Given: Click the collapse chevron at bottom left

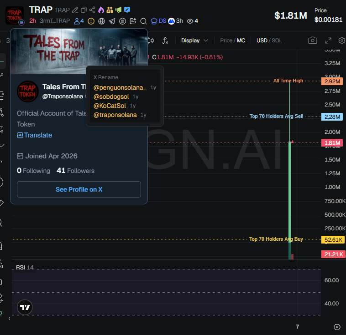Looking at the screenshot, I should (9, 318).
